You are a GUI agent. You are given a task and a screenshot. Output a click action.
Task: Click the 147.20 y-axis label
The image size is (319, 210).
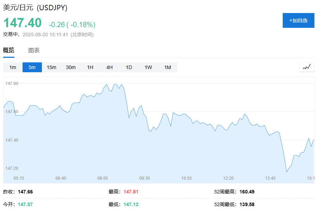(12, 168)
